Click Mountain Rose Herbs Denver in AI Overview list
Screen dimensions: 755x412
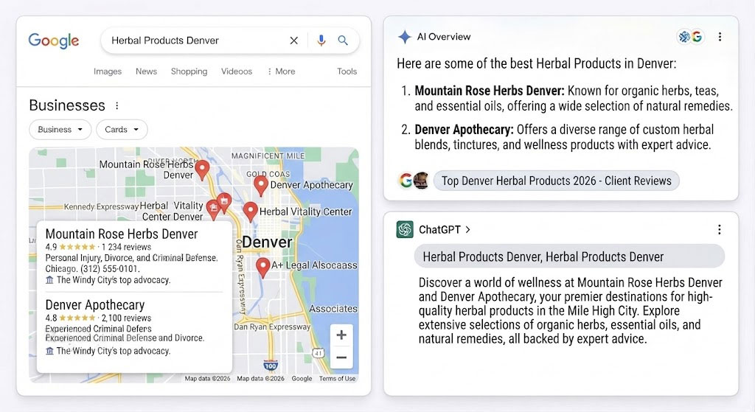coord(490,91)
